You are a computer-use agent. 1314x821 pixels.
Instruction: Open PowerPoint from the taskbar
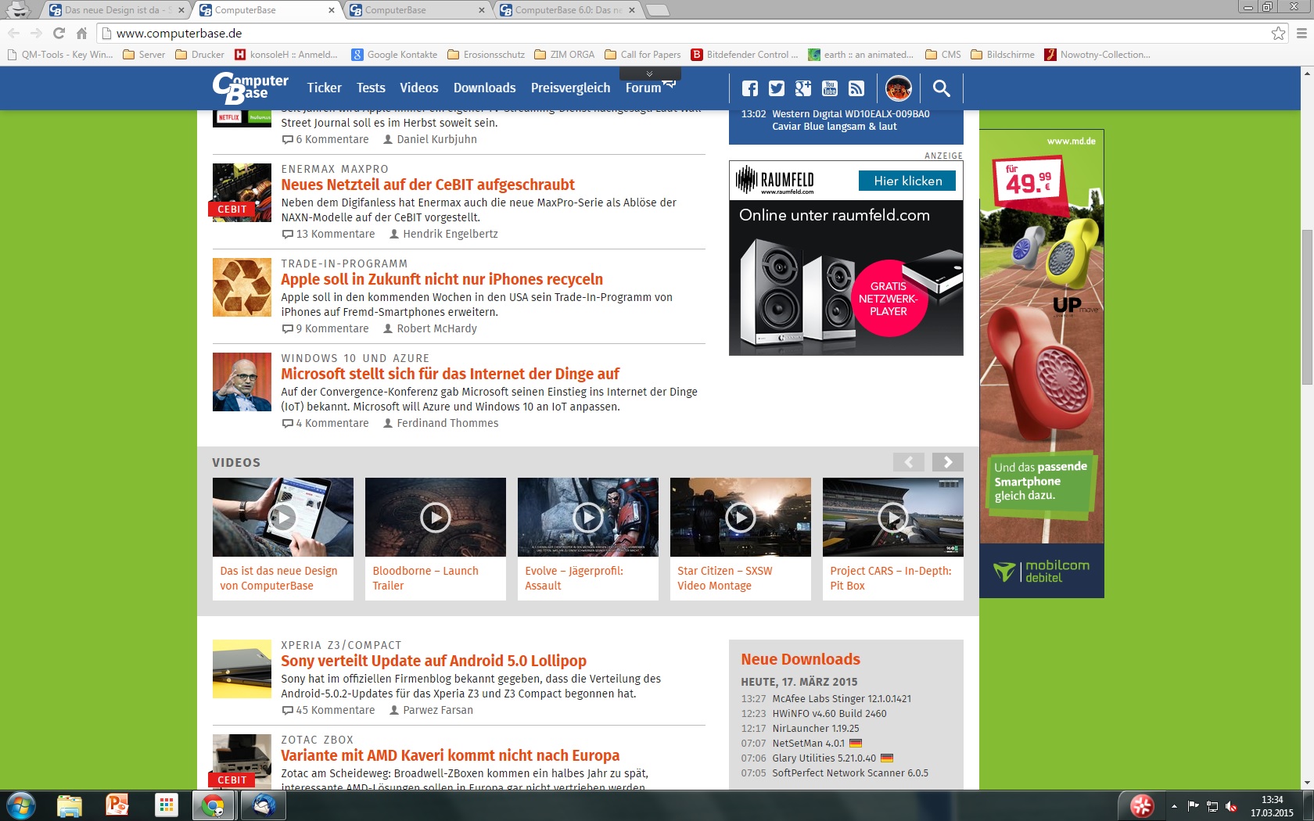pyautogui.click(x=117, y=805)
